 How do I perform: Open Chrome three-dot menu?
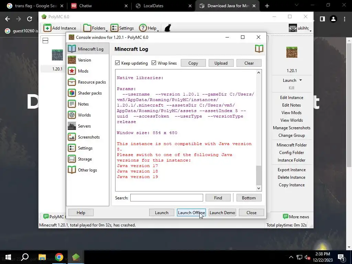click(344, 19)
